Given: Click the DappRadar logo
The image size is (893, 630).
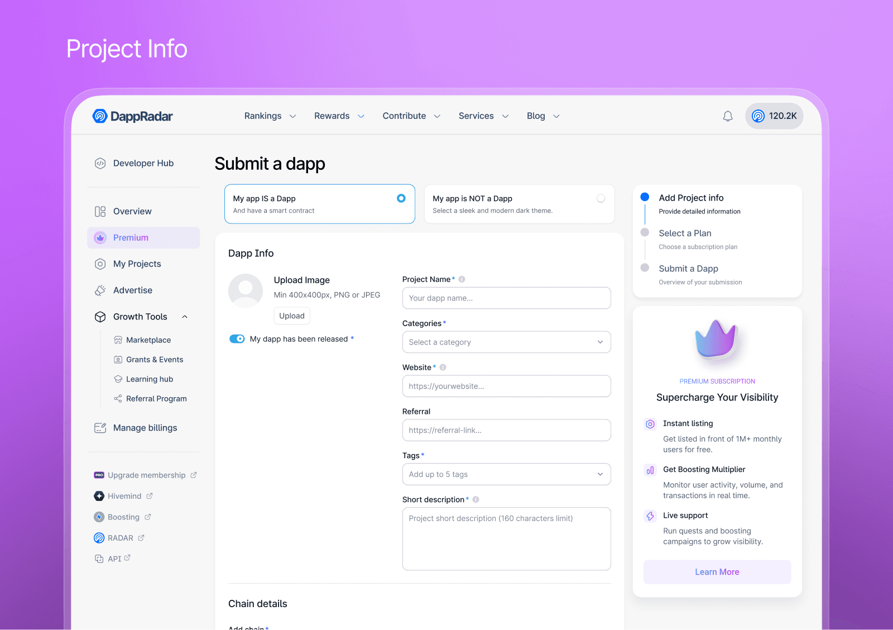Looking at the screenshot, I should [x=133, y=116].
